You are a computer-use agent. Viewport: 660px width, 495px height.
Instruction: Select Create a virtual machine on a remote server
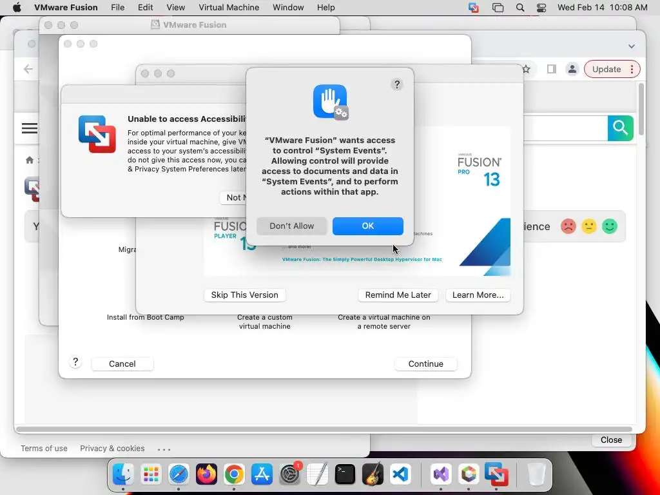click(x=384, y=322)
